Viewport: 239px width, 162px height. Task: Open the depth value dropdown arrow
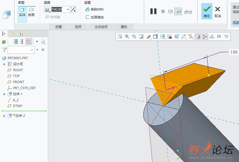[x=68, y=10]
